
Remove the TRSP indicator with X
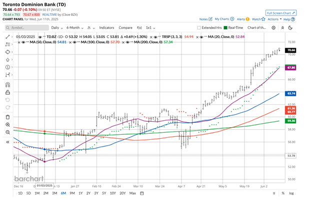pyautogui.click(x=151, y=37)
